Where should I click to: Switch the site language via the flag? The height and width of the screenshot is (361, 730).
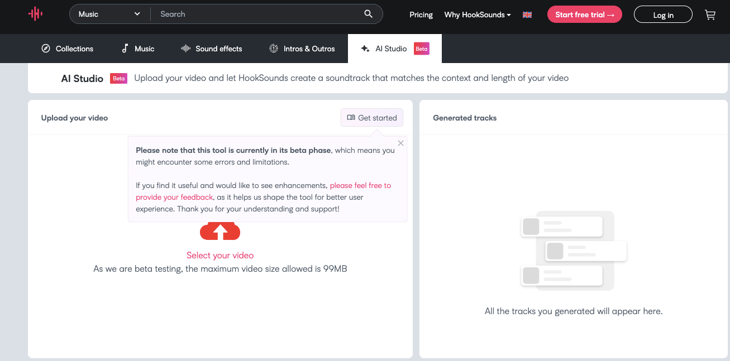(527, 15)
